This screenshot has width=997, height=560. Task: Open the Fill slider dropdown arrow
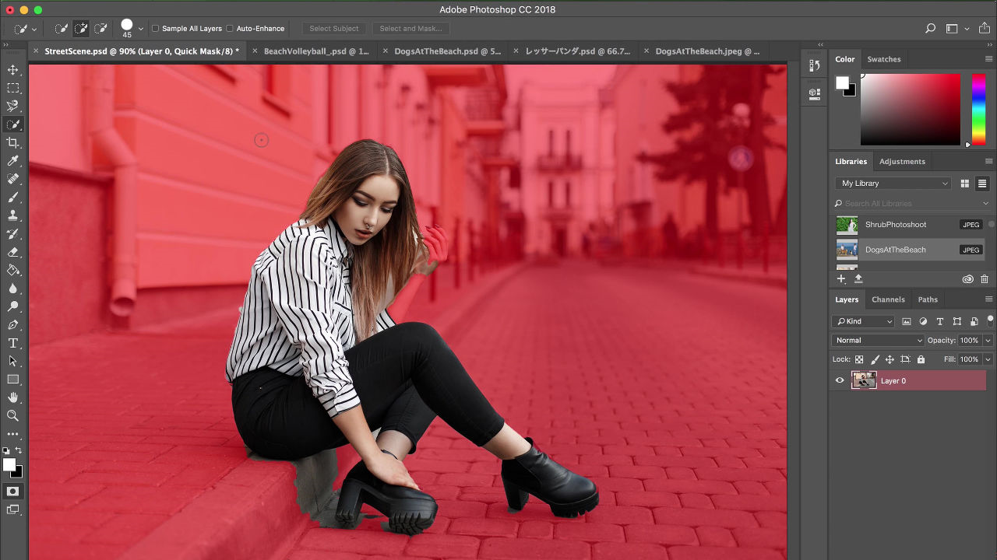point(988,359)
